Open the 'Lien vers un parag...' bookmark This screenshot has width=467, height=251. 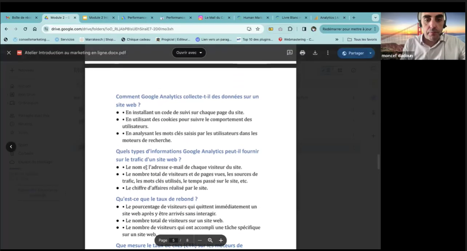(213, 40)
